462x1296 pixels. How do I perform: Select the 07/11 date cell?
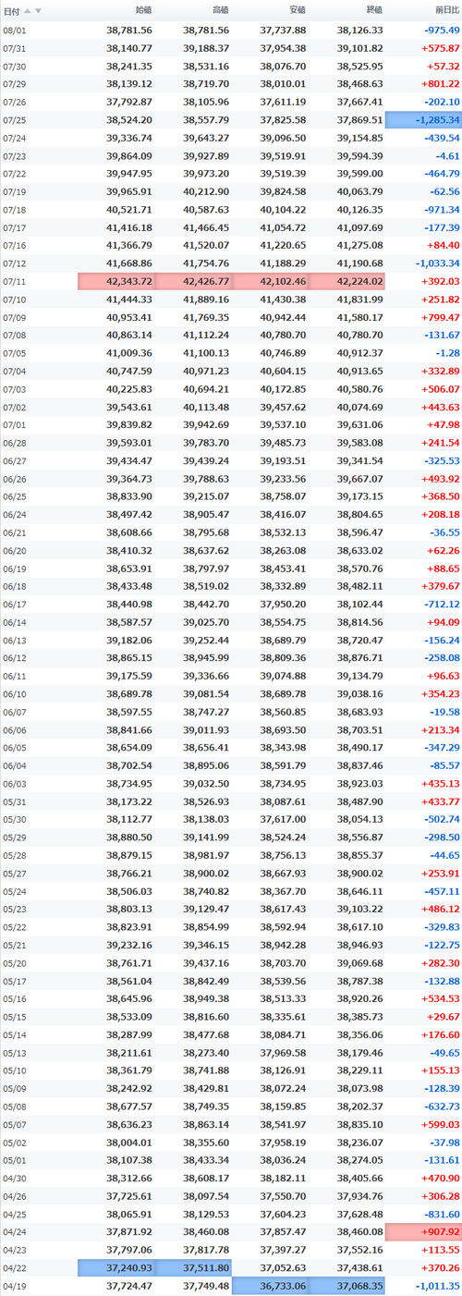[14, 282]
